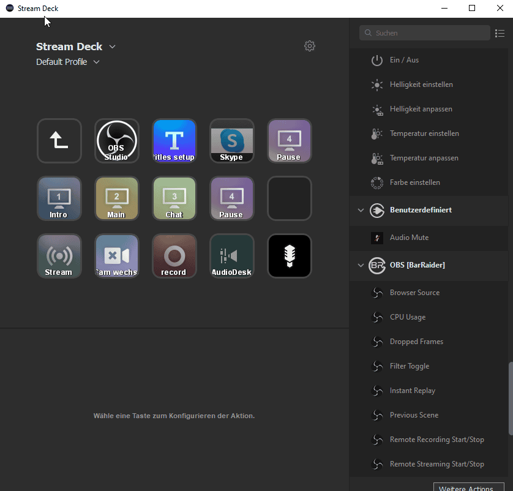Select the Cam wechsel key
This screenshot has width=513, height=491.
(117, 256)
